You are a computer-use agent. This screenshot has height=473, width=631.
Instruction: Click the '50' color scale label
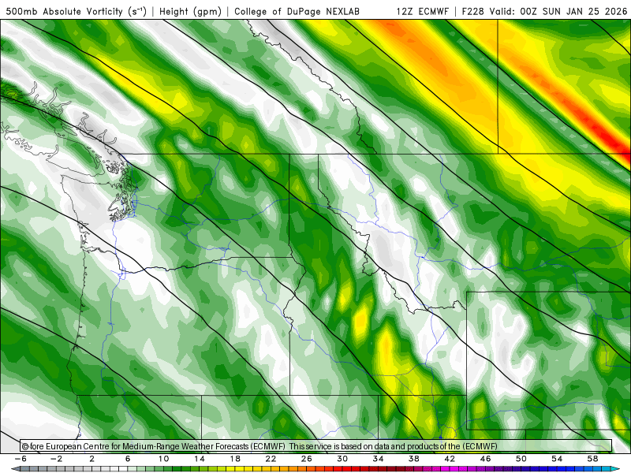click(x=521, y=459)
